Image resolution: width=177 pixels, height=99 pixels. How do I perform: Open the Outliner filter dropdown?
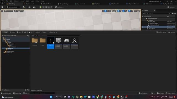click(144, 13)
